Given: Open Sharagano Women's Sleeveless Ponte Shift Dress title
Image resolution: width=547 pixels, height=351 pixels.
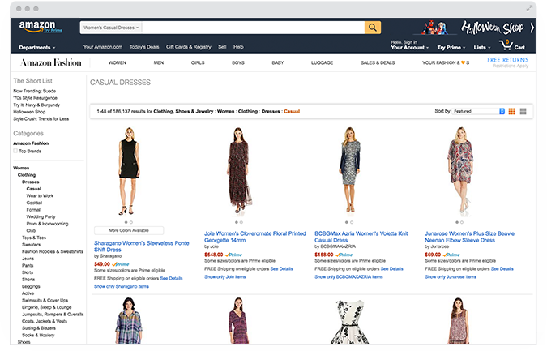Looking at the screenshot, I should click(142, 246).
